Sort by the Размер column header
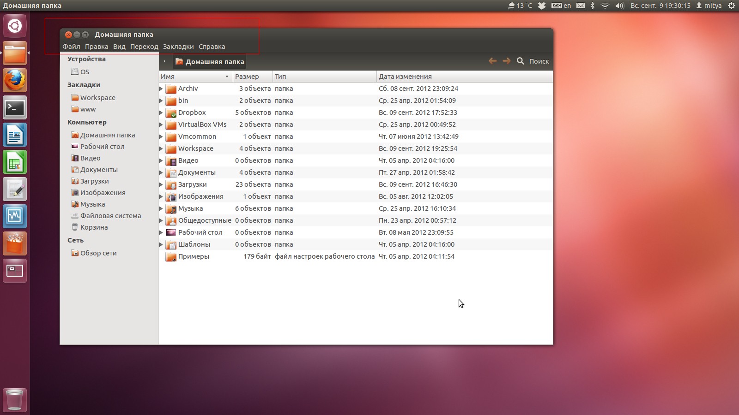The image size is (739, 415). 252,77
